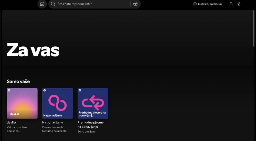256x141 pixels.
Task: Click the 'Na ponavljanju' title text
Action: coord(52,122)
